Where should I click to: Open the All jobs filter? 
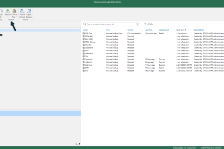[x=149, y=24]
